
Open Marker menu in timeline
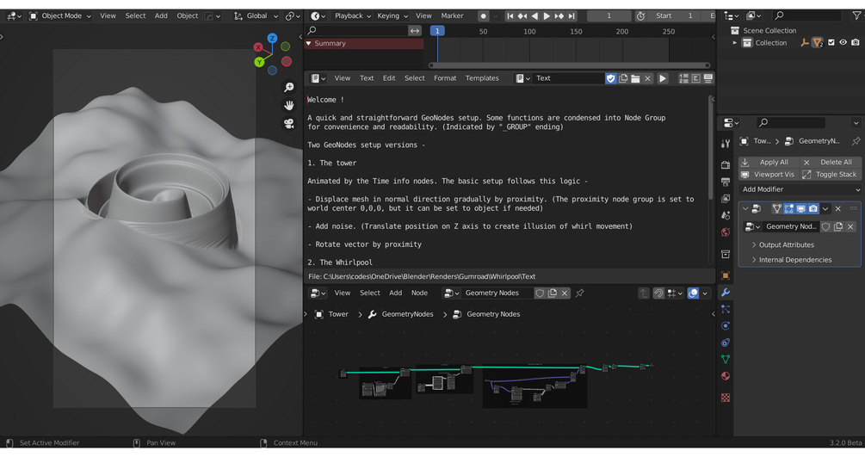(452, 16)
